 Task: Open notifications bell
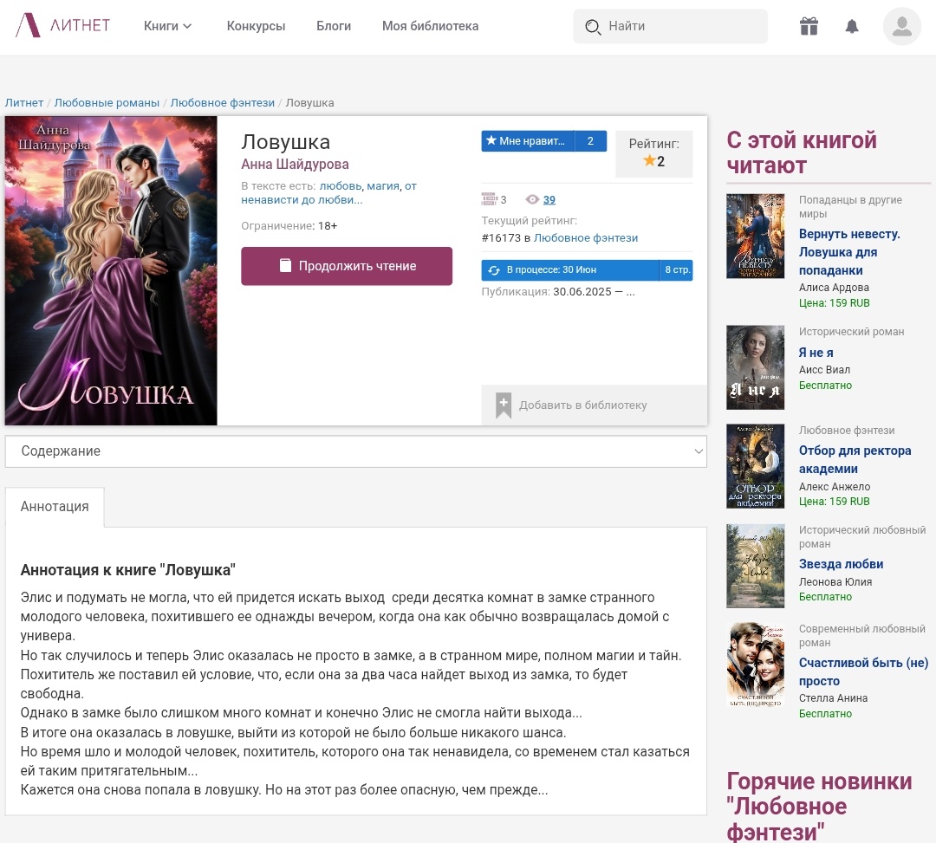point(852,26)
